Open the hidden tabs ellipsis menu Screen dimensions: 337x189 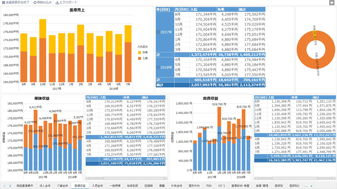pos(306,186)
